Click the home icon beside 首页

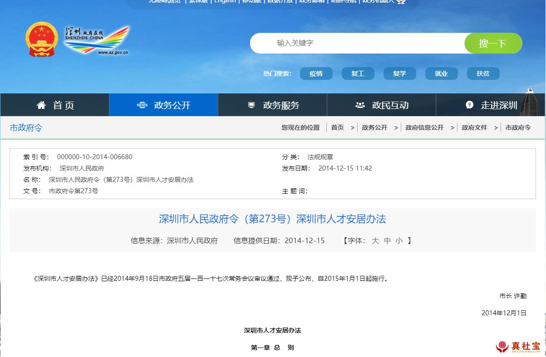click(41, 105)
